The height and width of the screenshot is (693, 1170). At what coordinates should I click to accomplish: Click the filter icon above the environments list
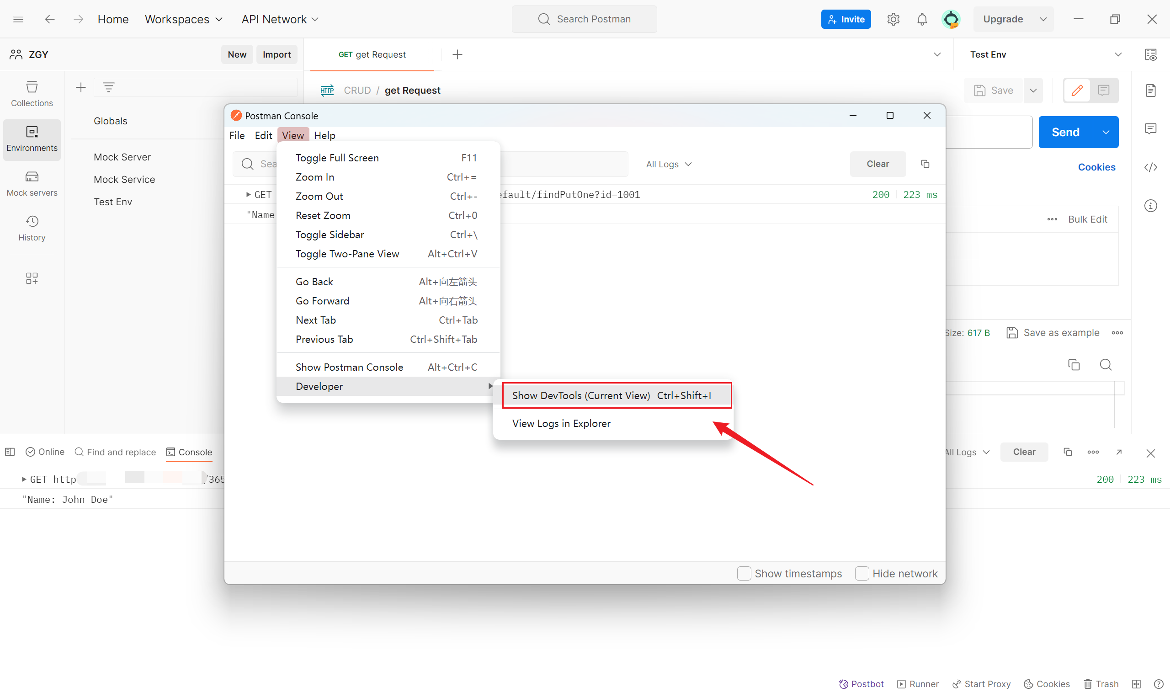point(109,87)
